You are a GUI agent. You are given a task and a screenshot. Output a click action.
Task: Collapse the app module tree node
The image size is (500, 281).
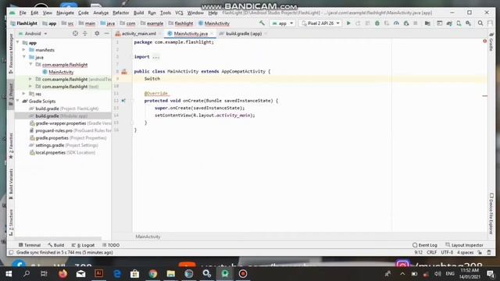(18, 42)
